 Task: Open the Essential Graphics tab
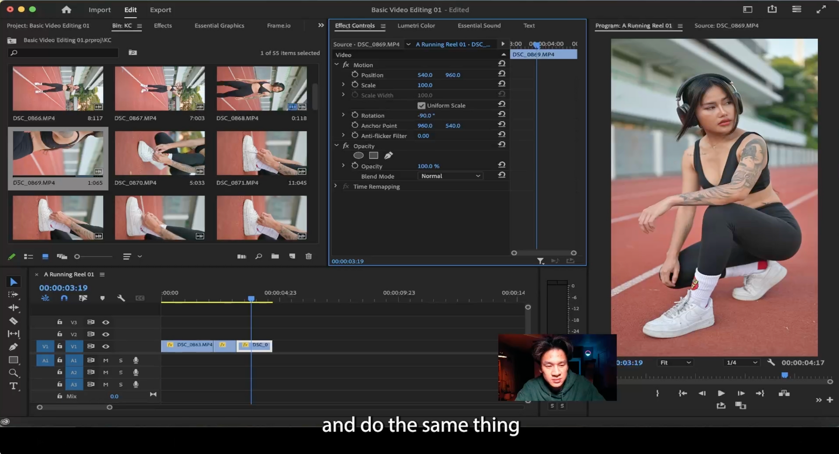tap(219, 25)
